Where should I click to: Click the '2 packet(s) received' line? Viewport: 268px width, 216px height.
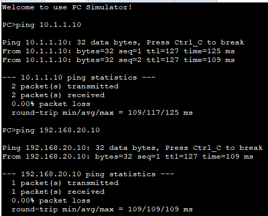point(58,95)
